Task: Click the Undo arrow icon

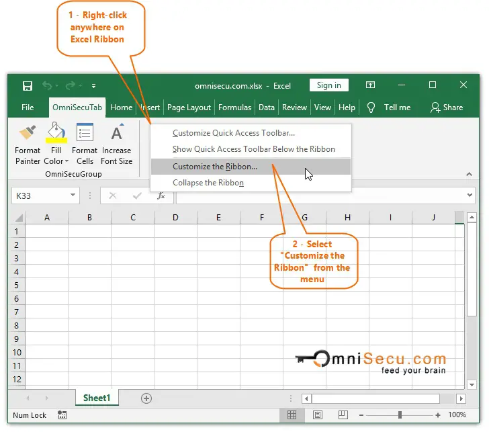Action: click(47, 85)
